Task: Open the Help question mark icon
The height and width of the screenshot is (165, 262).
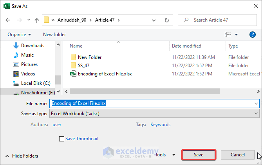Action: [253, 35]
